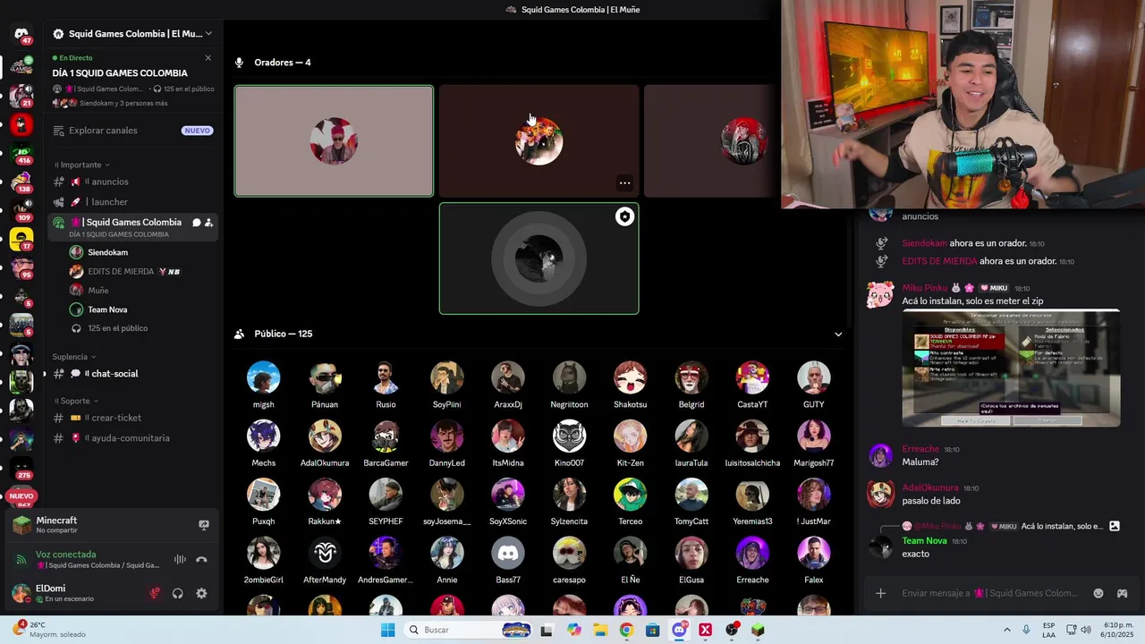Open noise suppression waveform icon
The height and width of the screenshot is (644, 1145).
[x=180, y=560]
